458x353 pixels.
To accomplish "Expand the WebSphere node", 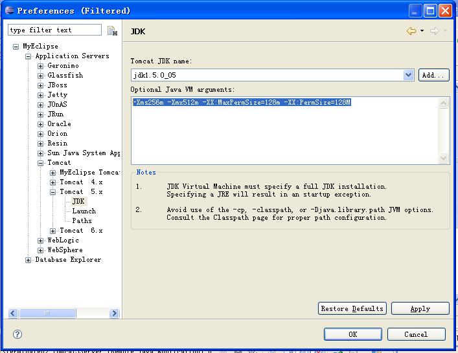I will [x=40, y=250].
